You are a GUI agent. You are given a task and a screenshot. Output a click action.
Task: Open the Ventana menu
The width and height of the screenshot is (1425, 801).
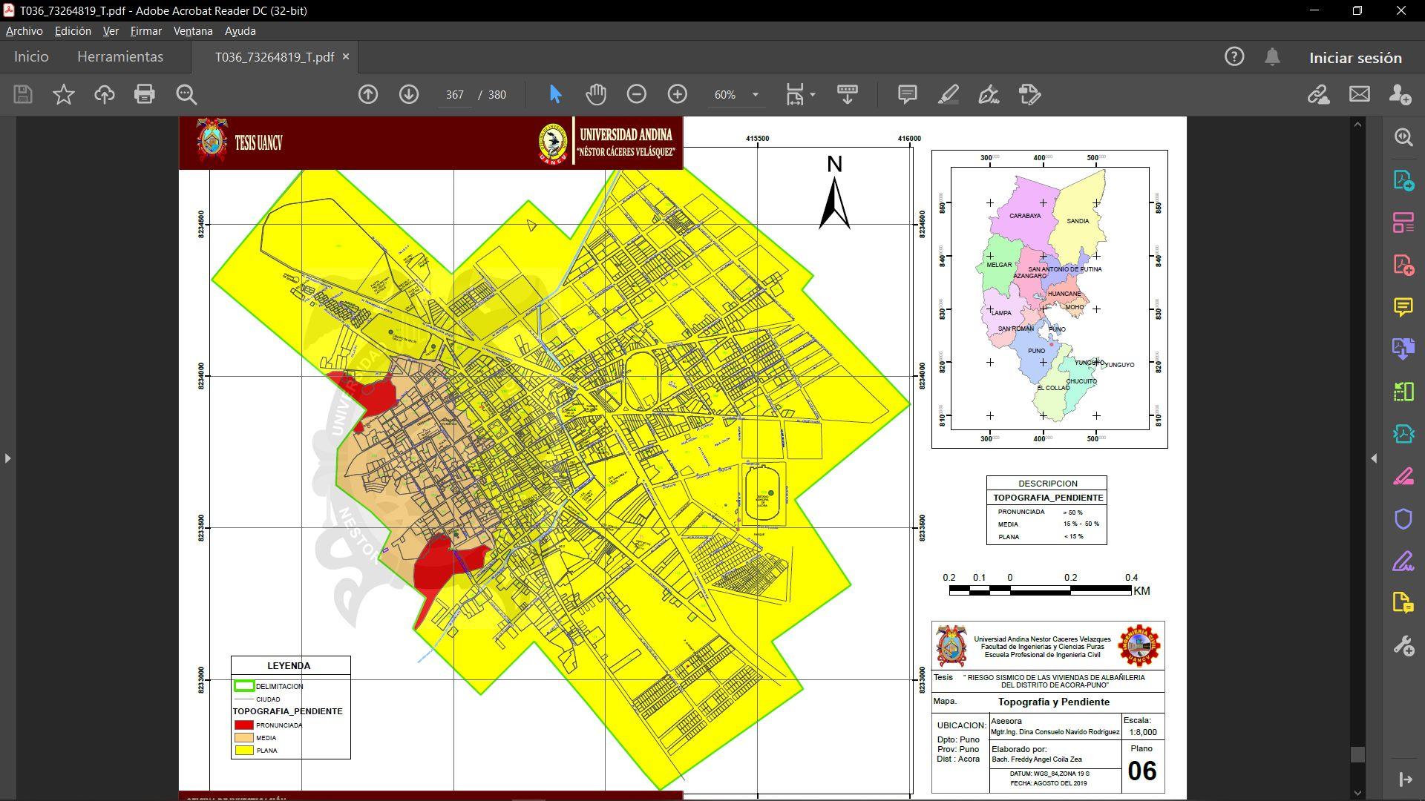tap(193, 31)
